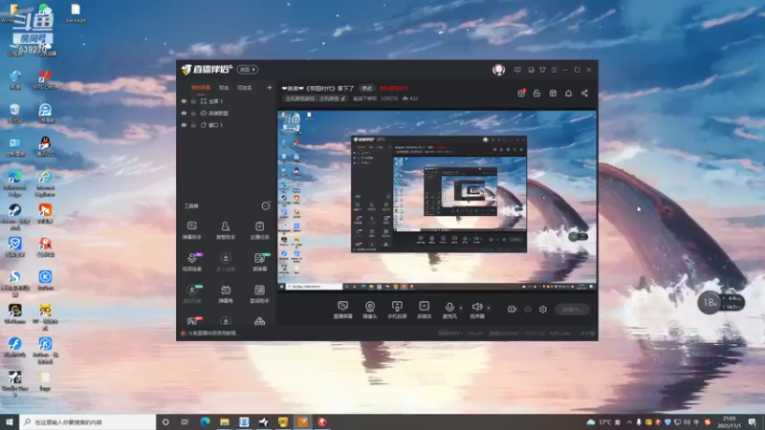Screen dimensions: 765x430
Task: Switch to the 双击 scene tab
Action: [x=224, y=88]
